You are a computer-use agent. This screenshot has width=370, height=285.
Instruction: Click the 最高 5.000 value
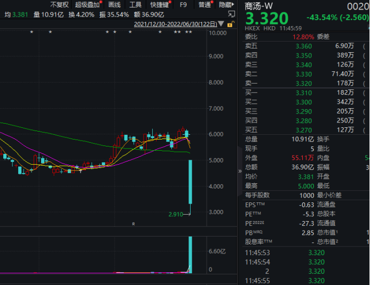[306, 186]
